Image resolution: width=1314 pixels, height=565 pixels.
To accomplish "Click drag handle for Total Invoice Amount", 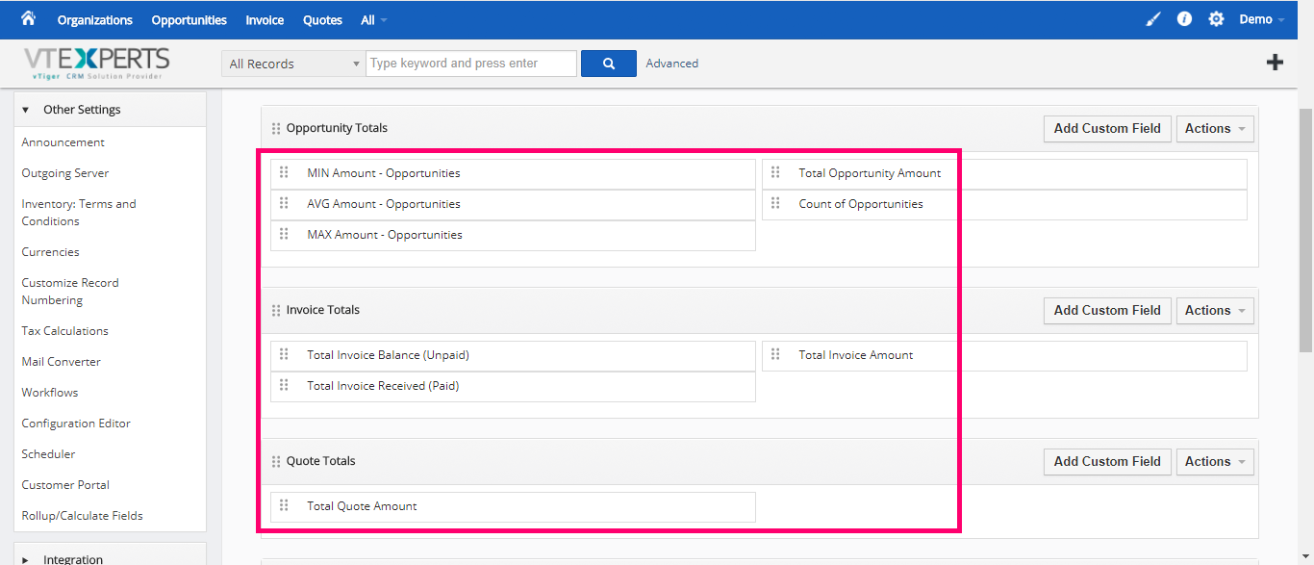I will pos(775,354).
